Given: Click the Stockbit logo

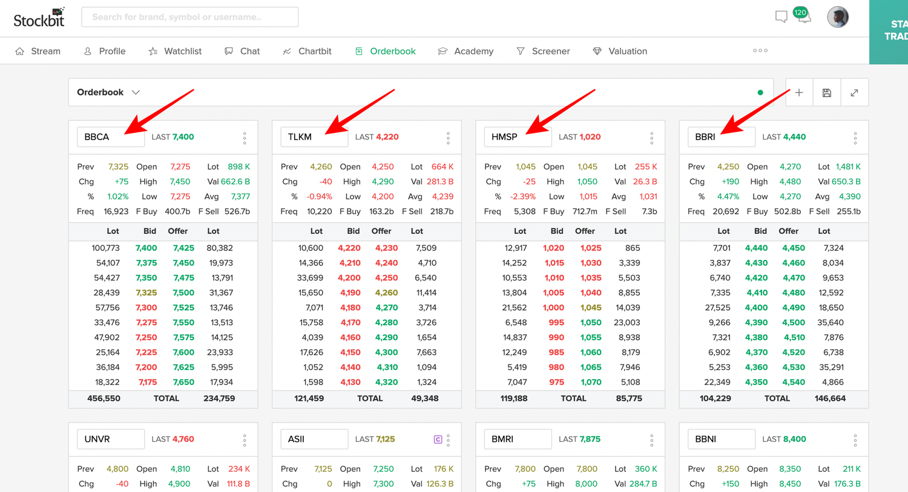Looking at the screenshot, I should pyautogui.click(x=39, y=17).
